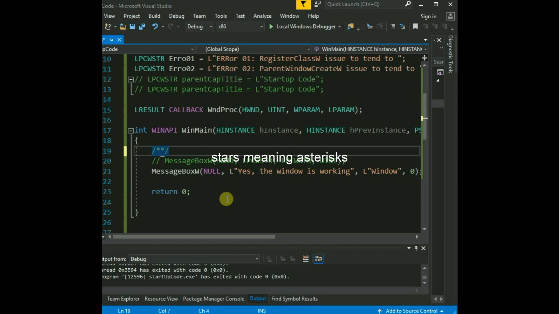Click the Find in Files icon
The height and width of the screenshot is (314, 559).
click(351, 26)
